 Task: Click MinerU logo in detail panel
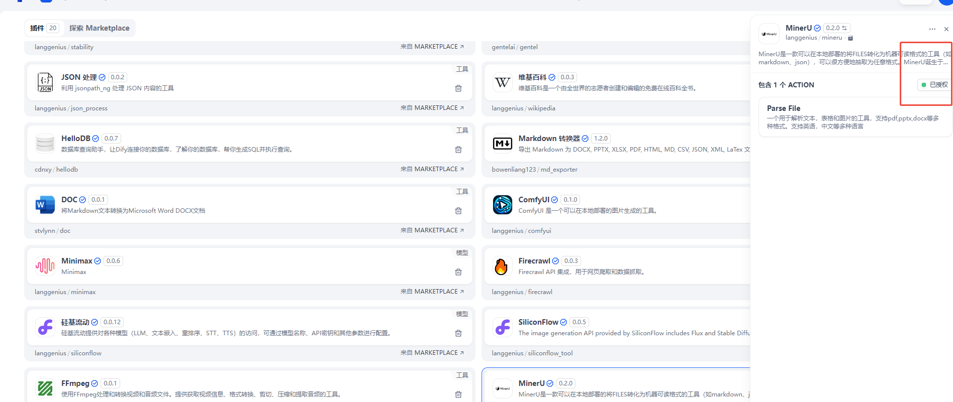point(769,34)
